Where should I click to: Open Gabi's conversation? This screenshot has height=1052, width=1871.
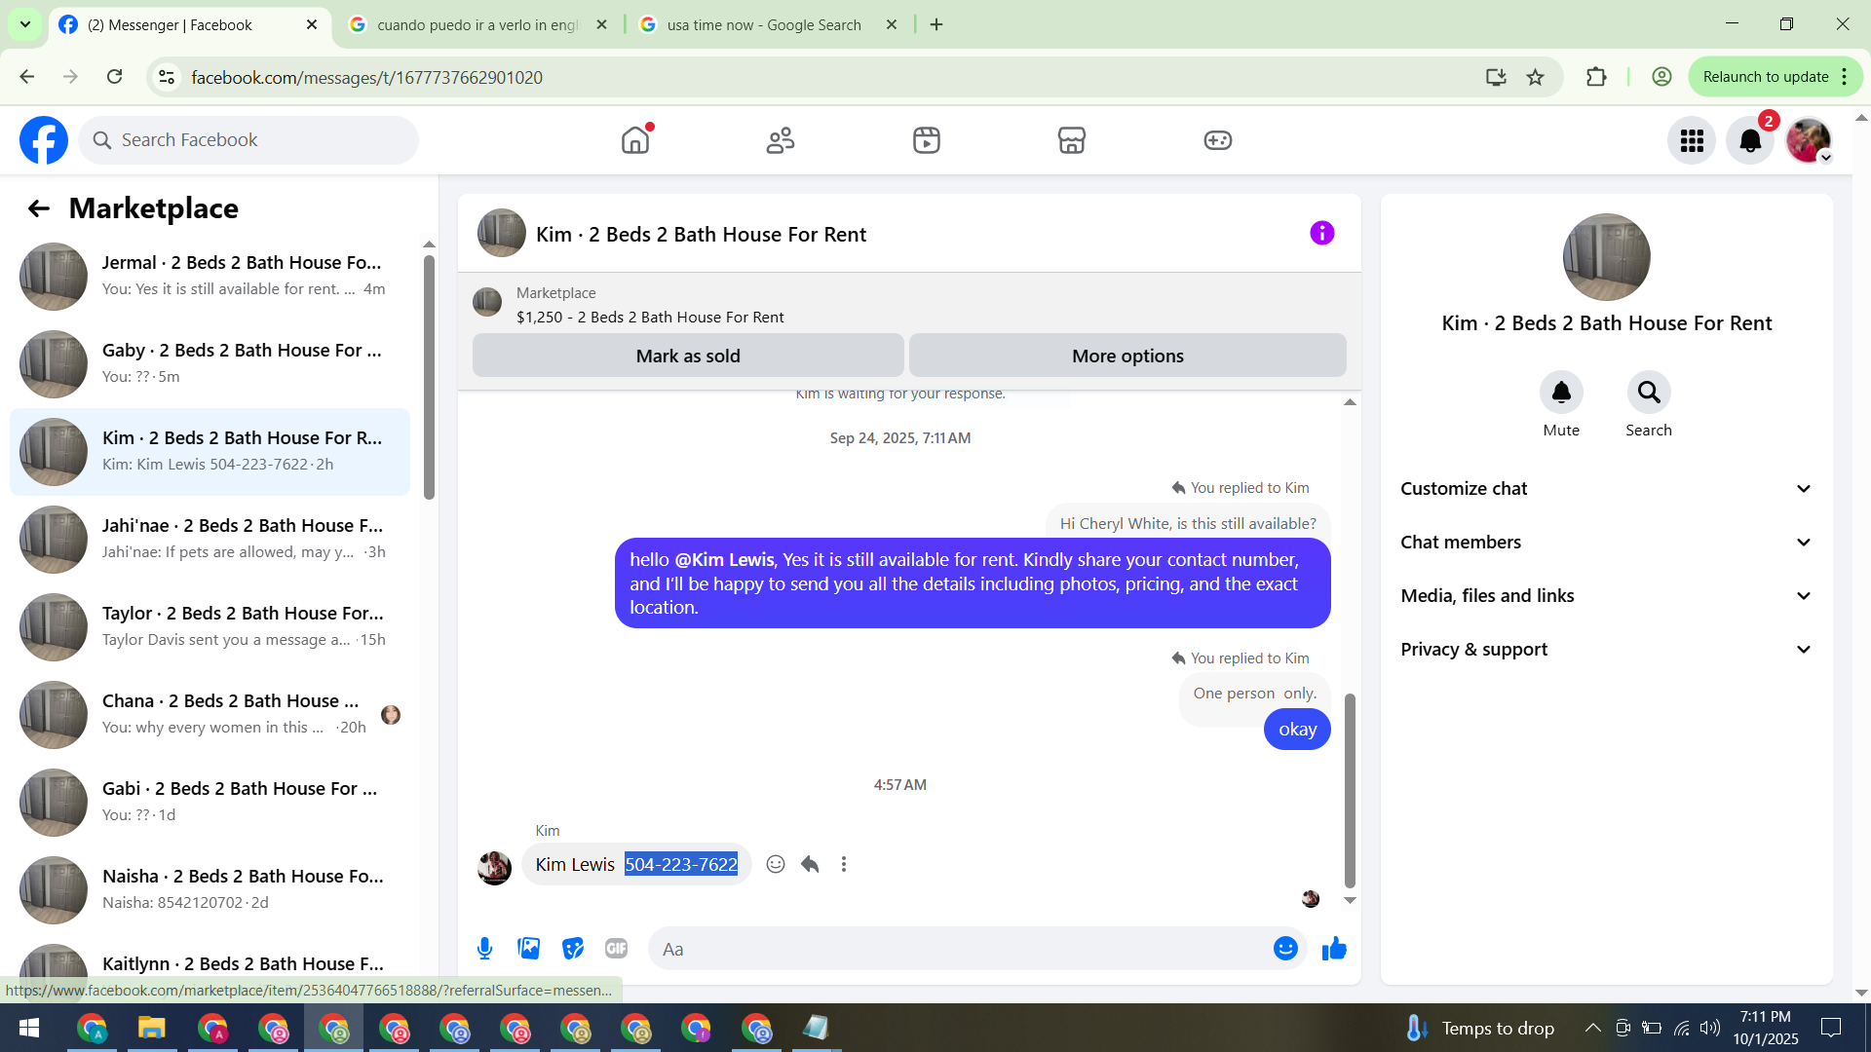click(x=210, y=803)
